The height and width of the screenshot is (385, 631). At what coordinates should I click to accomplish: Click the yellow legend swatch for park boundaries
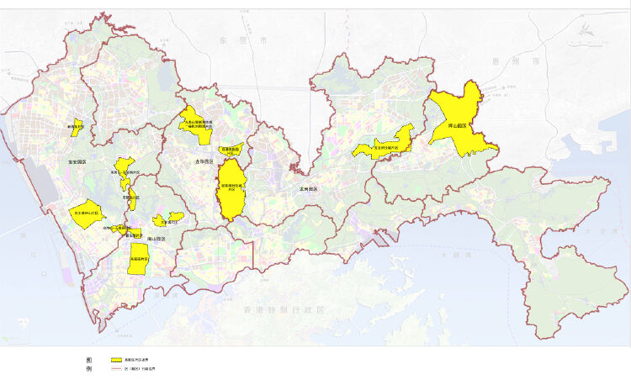click(x=117, y=360)
